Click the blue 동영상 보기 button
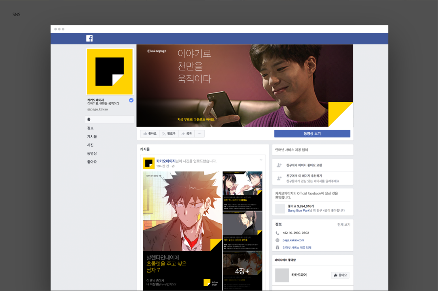438x291 pixels. click(312, 134)
